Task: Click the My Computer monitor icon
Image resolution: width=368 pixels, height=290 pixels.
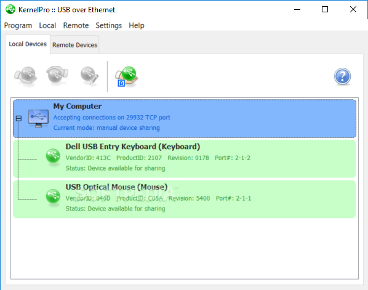Action: 38,118
